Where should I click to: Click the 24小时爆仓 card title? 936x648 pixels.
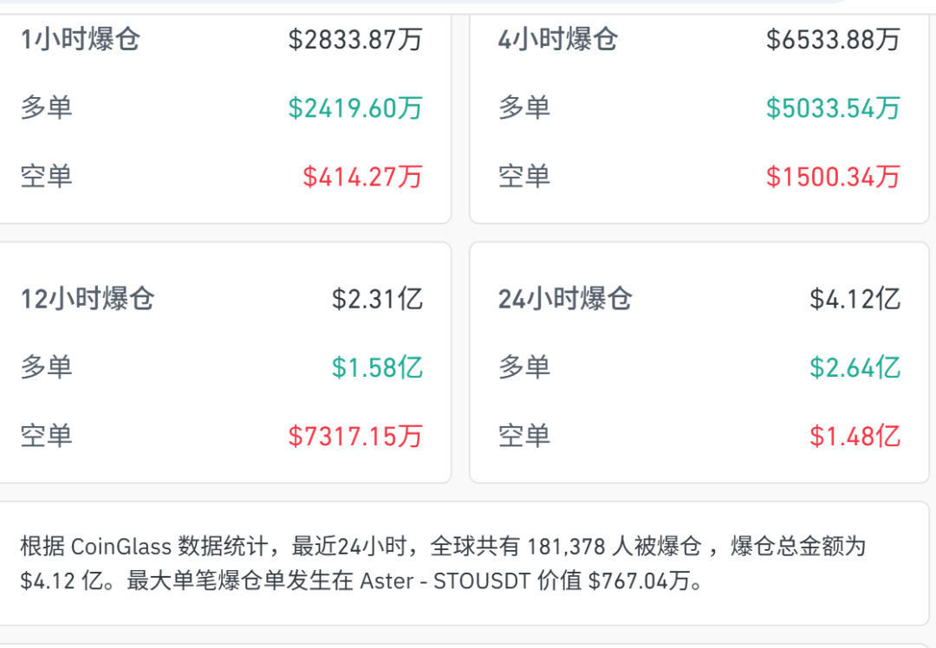click(x=565, y=299)
